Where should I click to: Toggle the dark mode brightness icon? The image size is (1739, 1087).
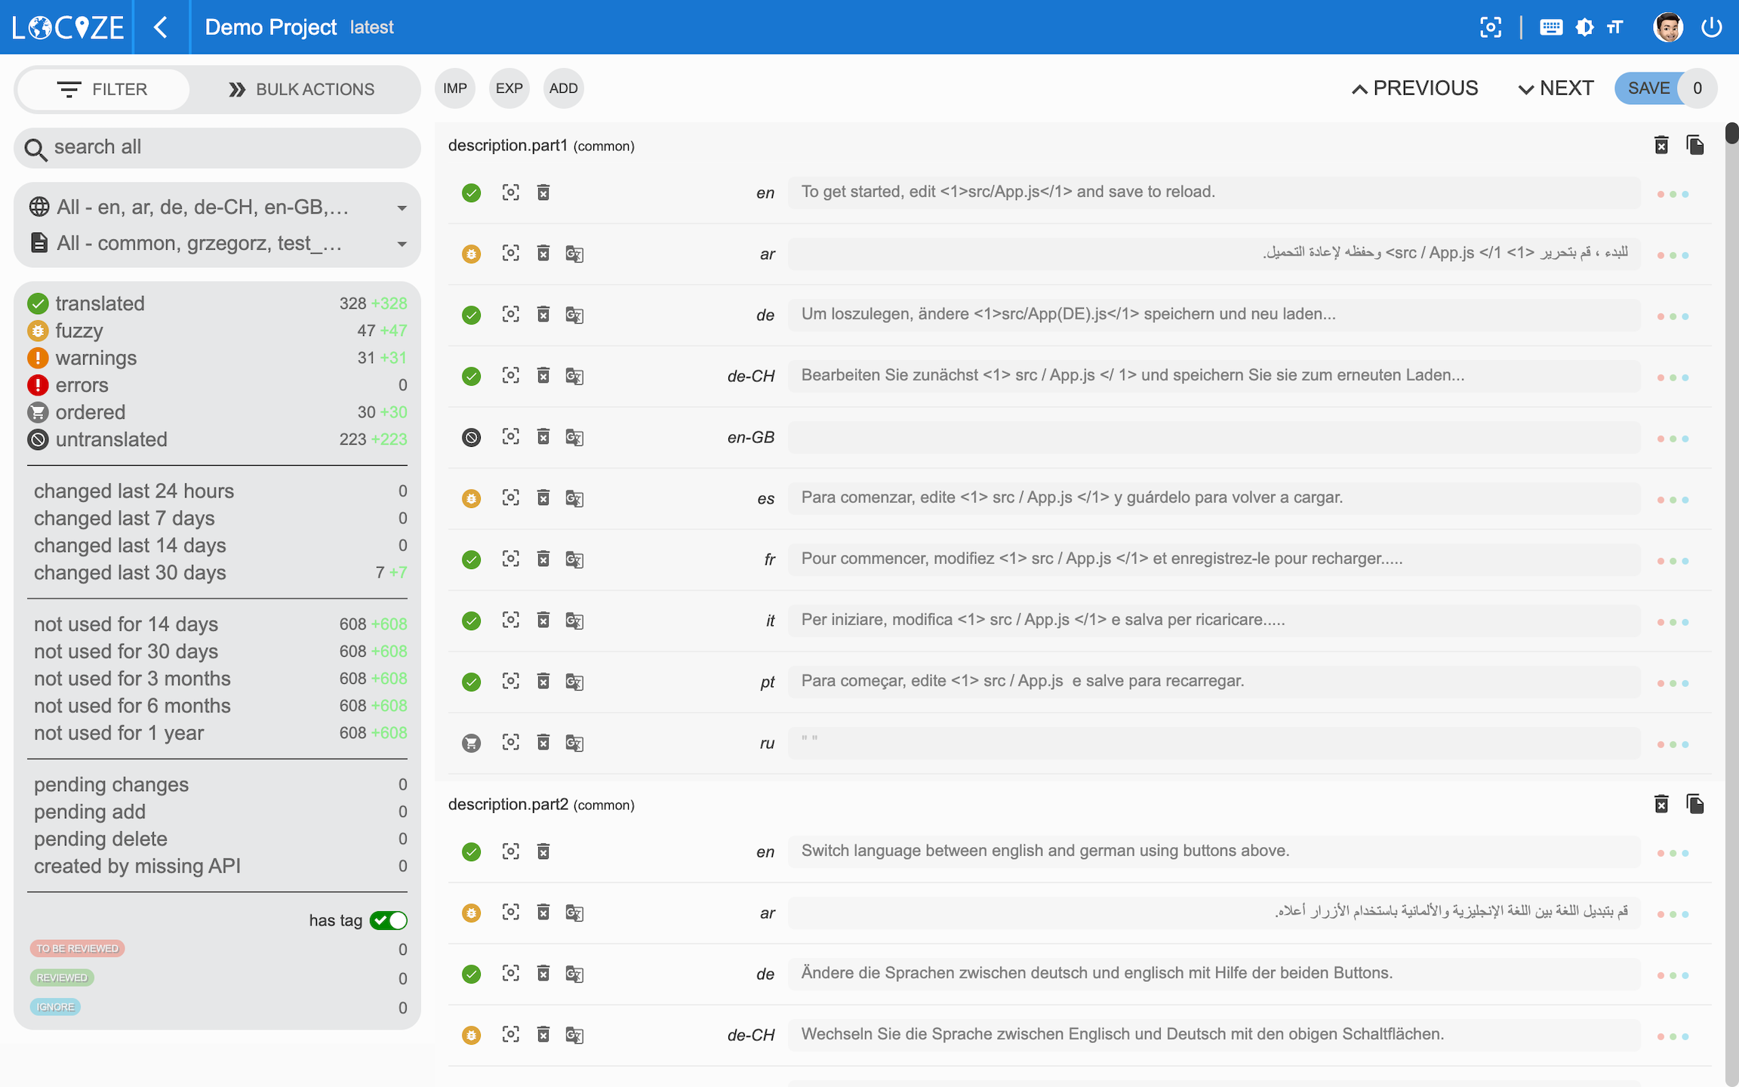point(1584,28)
